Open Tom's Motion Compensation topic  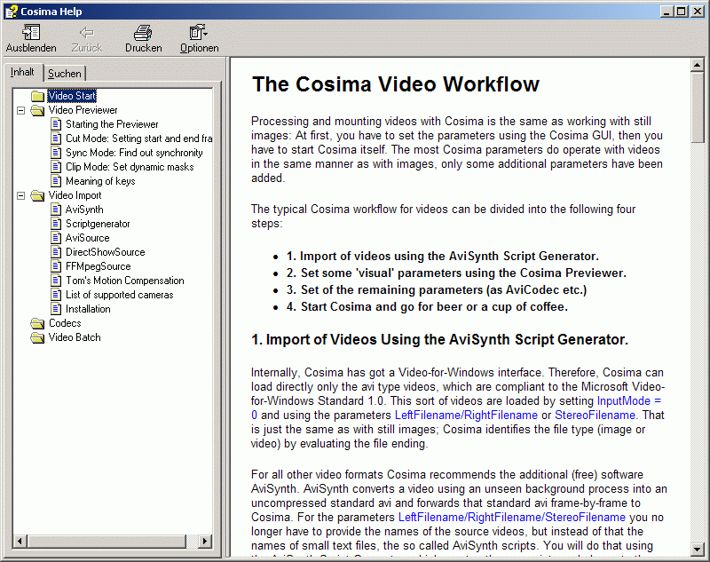click(124, 281)
